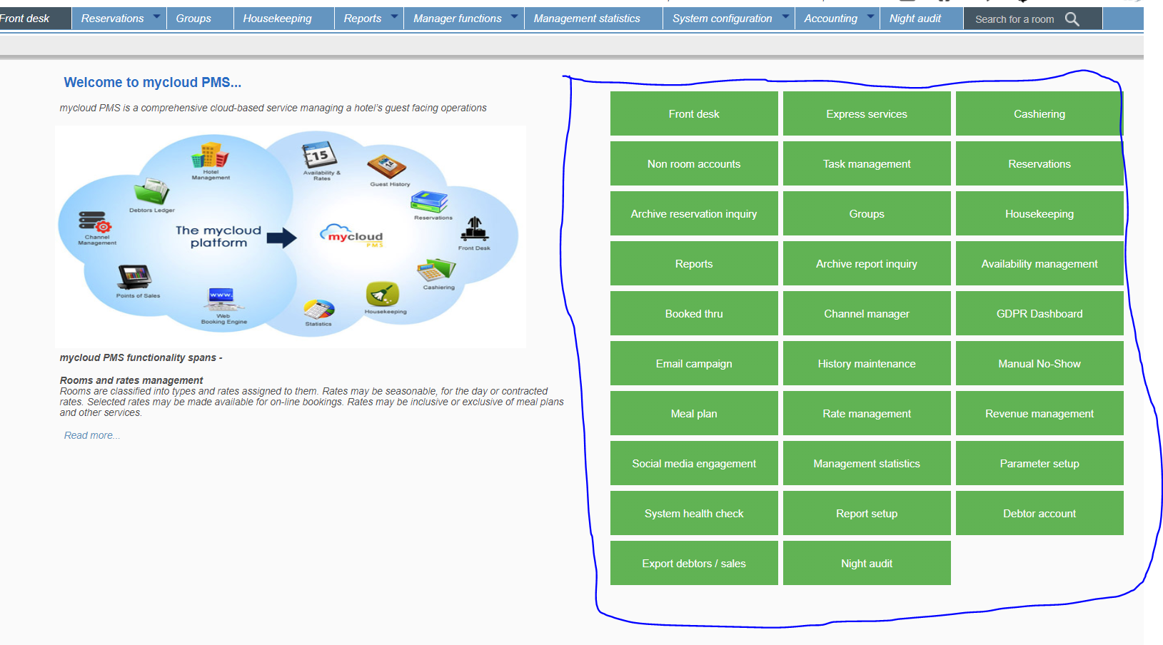Open the Email campaign tile
The image size is (1163, 645).
click(694, 363)
